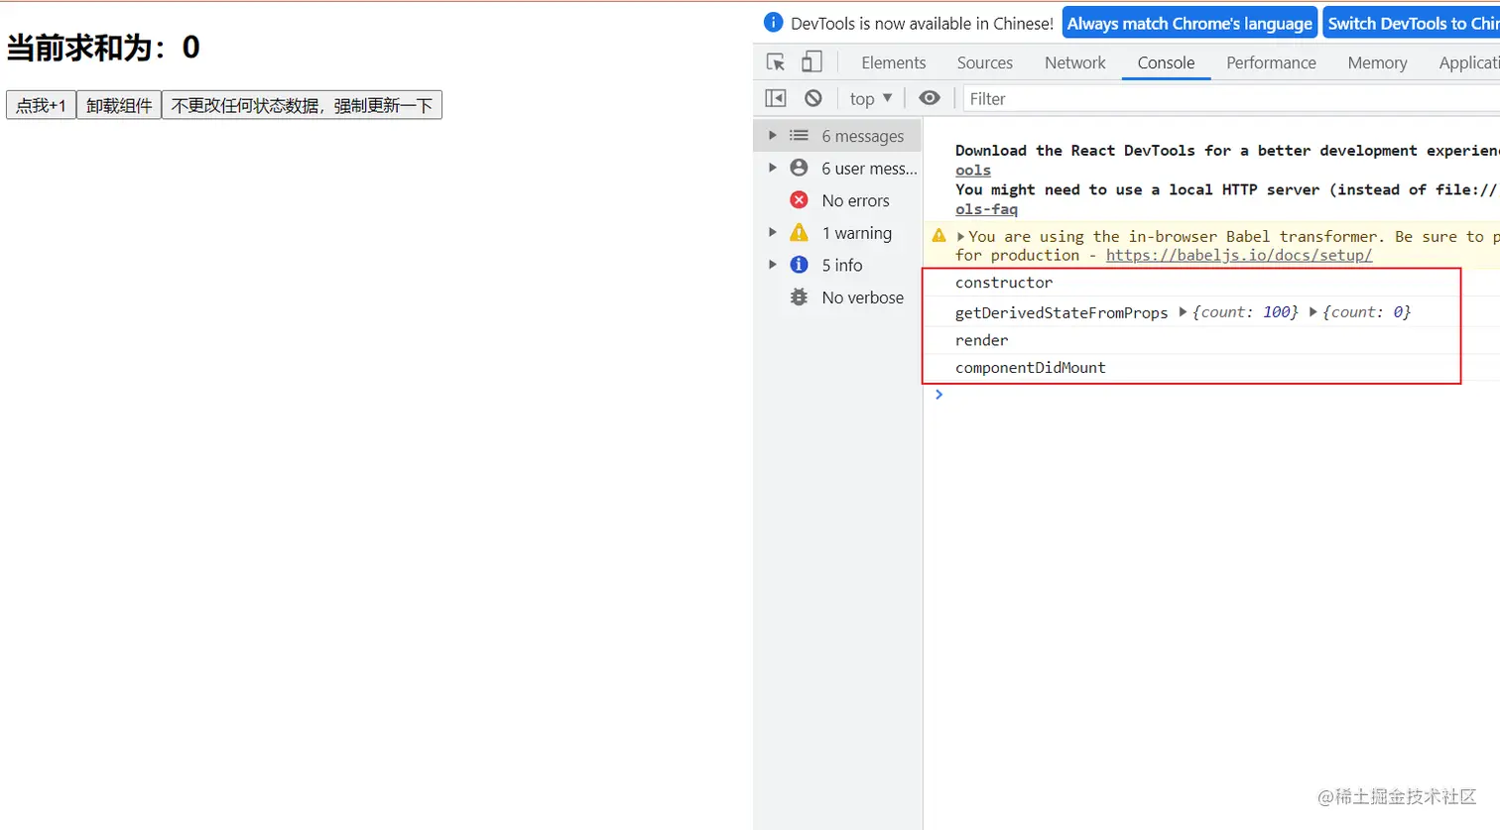Expand the Babel transformer warning message
Image resolution: width=1500 pixels, height=830 pixels.
coord(960,237)
